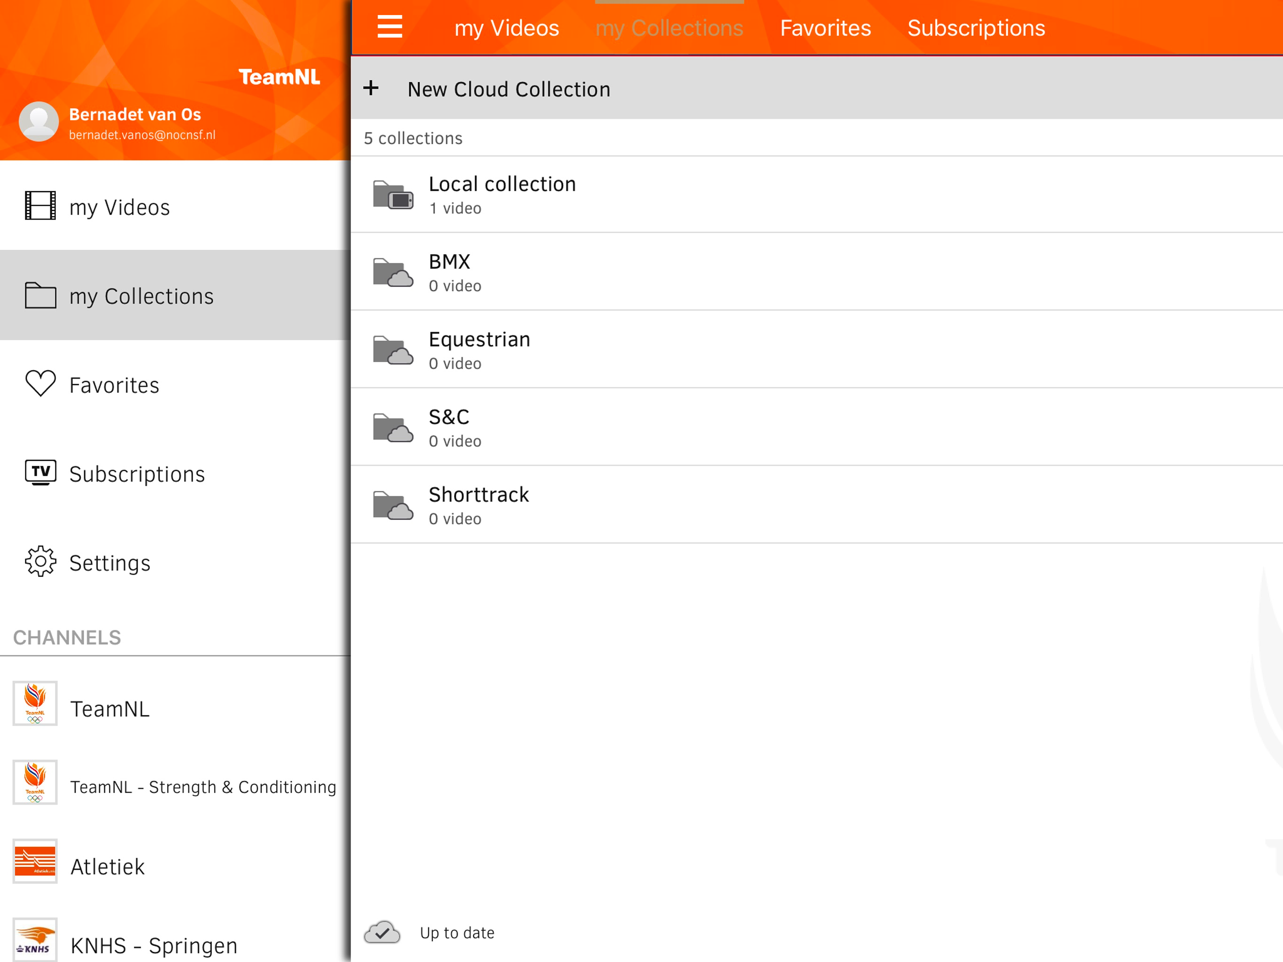Open TeamNL Strength & Conditioning channel logo

coord(35,782)
